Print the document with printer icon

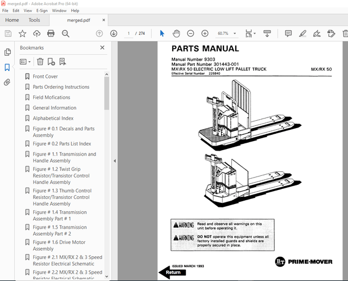click(51, 34)
